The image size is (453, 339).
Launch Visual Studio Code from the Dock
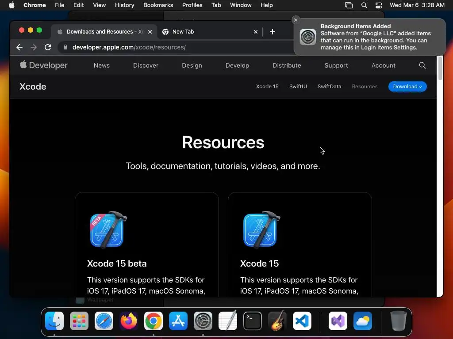coord(302,321)
